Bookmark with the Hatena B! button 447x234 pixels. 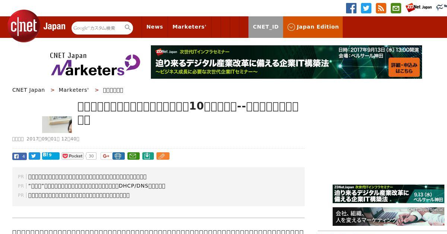[x=51, y=156]
